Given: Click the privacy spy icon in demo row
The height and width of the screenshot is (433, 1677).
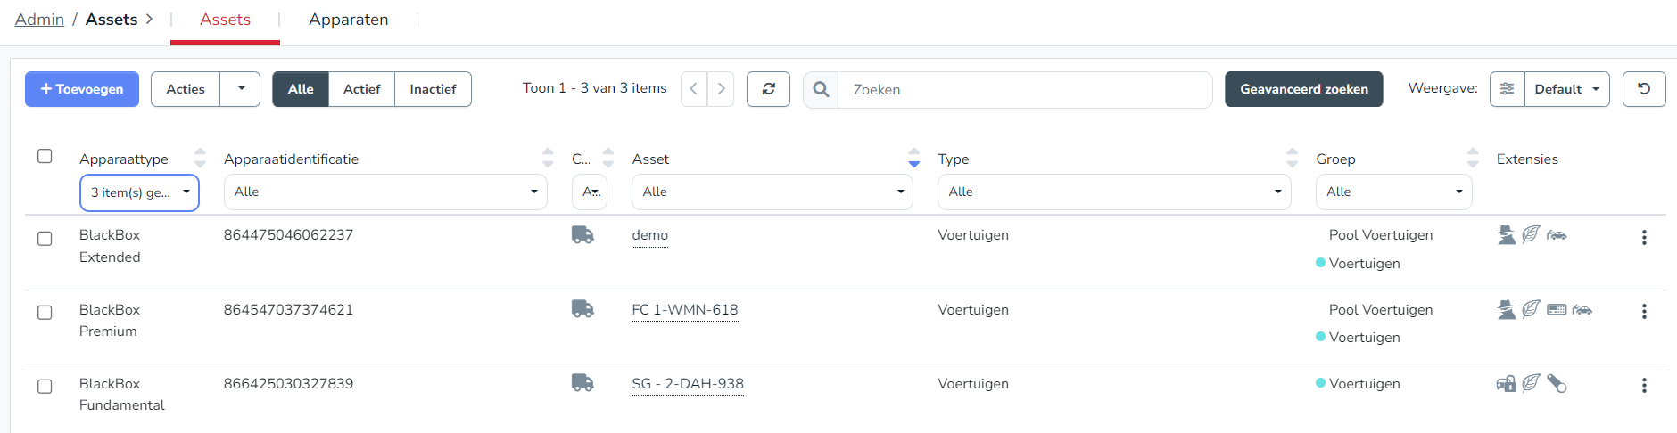Looking at the screenshot, I should pos(1507,234).
